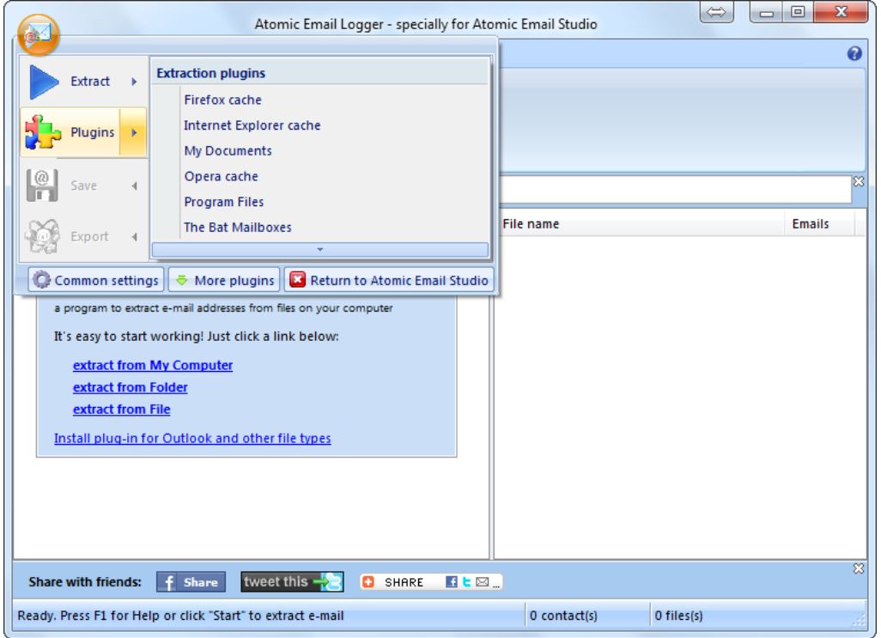Click the Facebook Share button
This screenshot has width=881, height=638.
coord(191,582)
